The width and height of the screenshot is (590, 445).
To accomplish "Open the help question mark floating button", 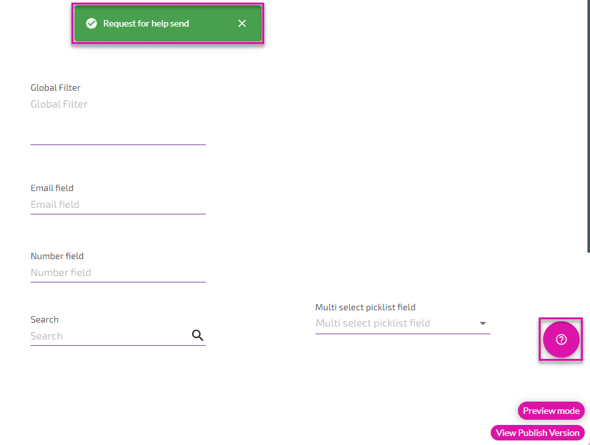I will pyautogui.click(x=561, y=339).
